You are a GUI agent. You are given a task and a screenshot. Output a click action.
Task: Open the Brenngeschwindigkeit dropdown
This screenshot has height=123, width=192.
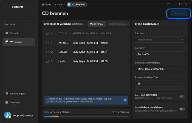pos(160,69)
